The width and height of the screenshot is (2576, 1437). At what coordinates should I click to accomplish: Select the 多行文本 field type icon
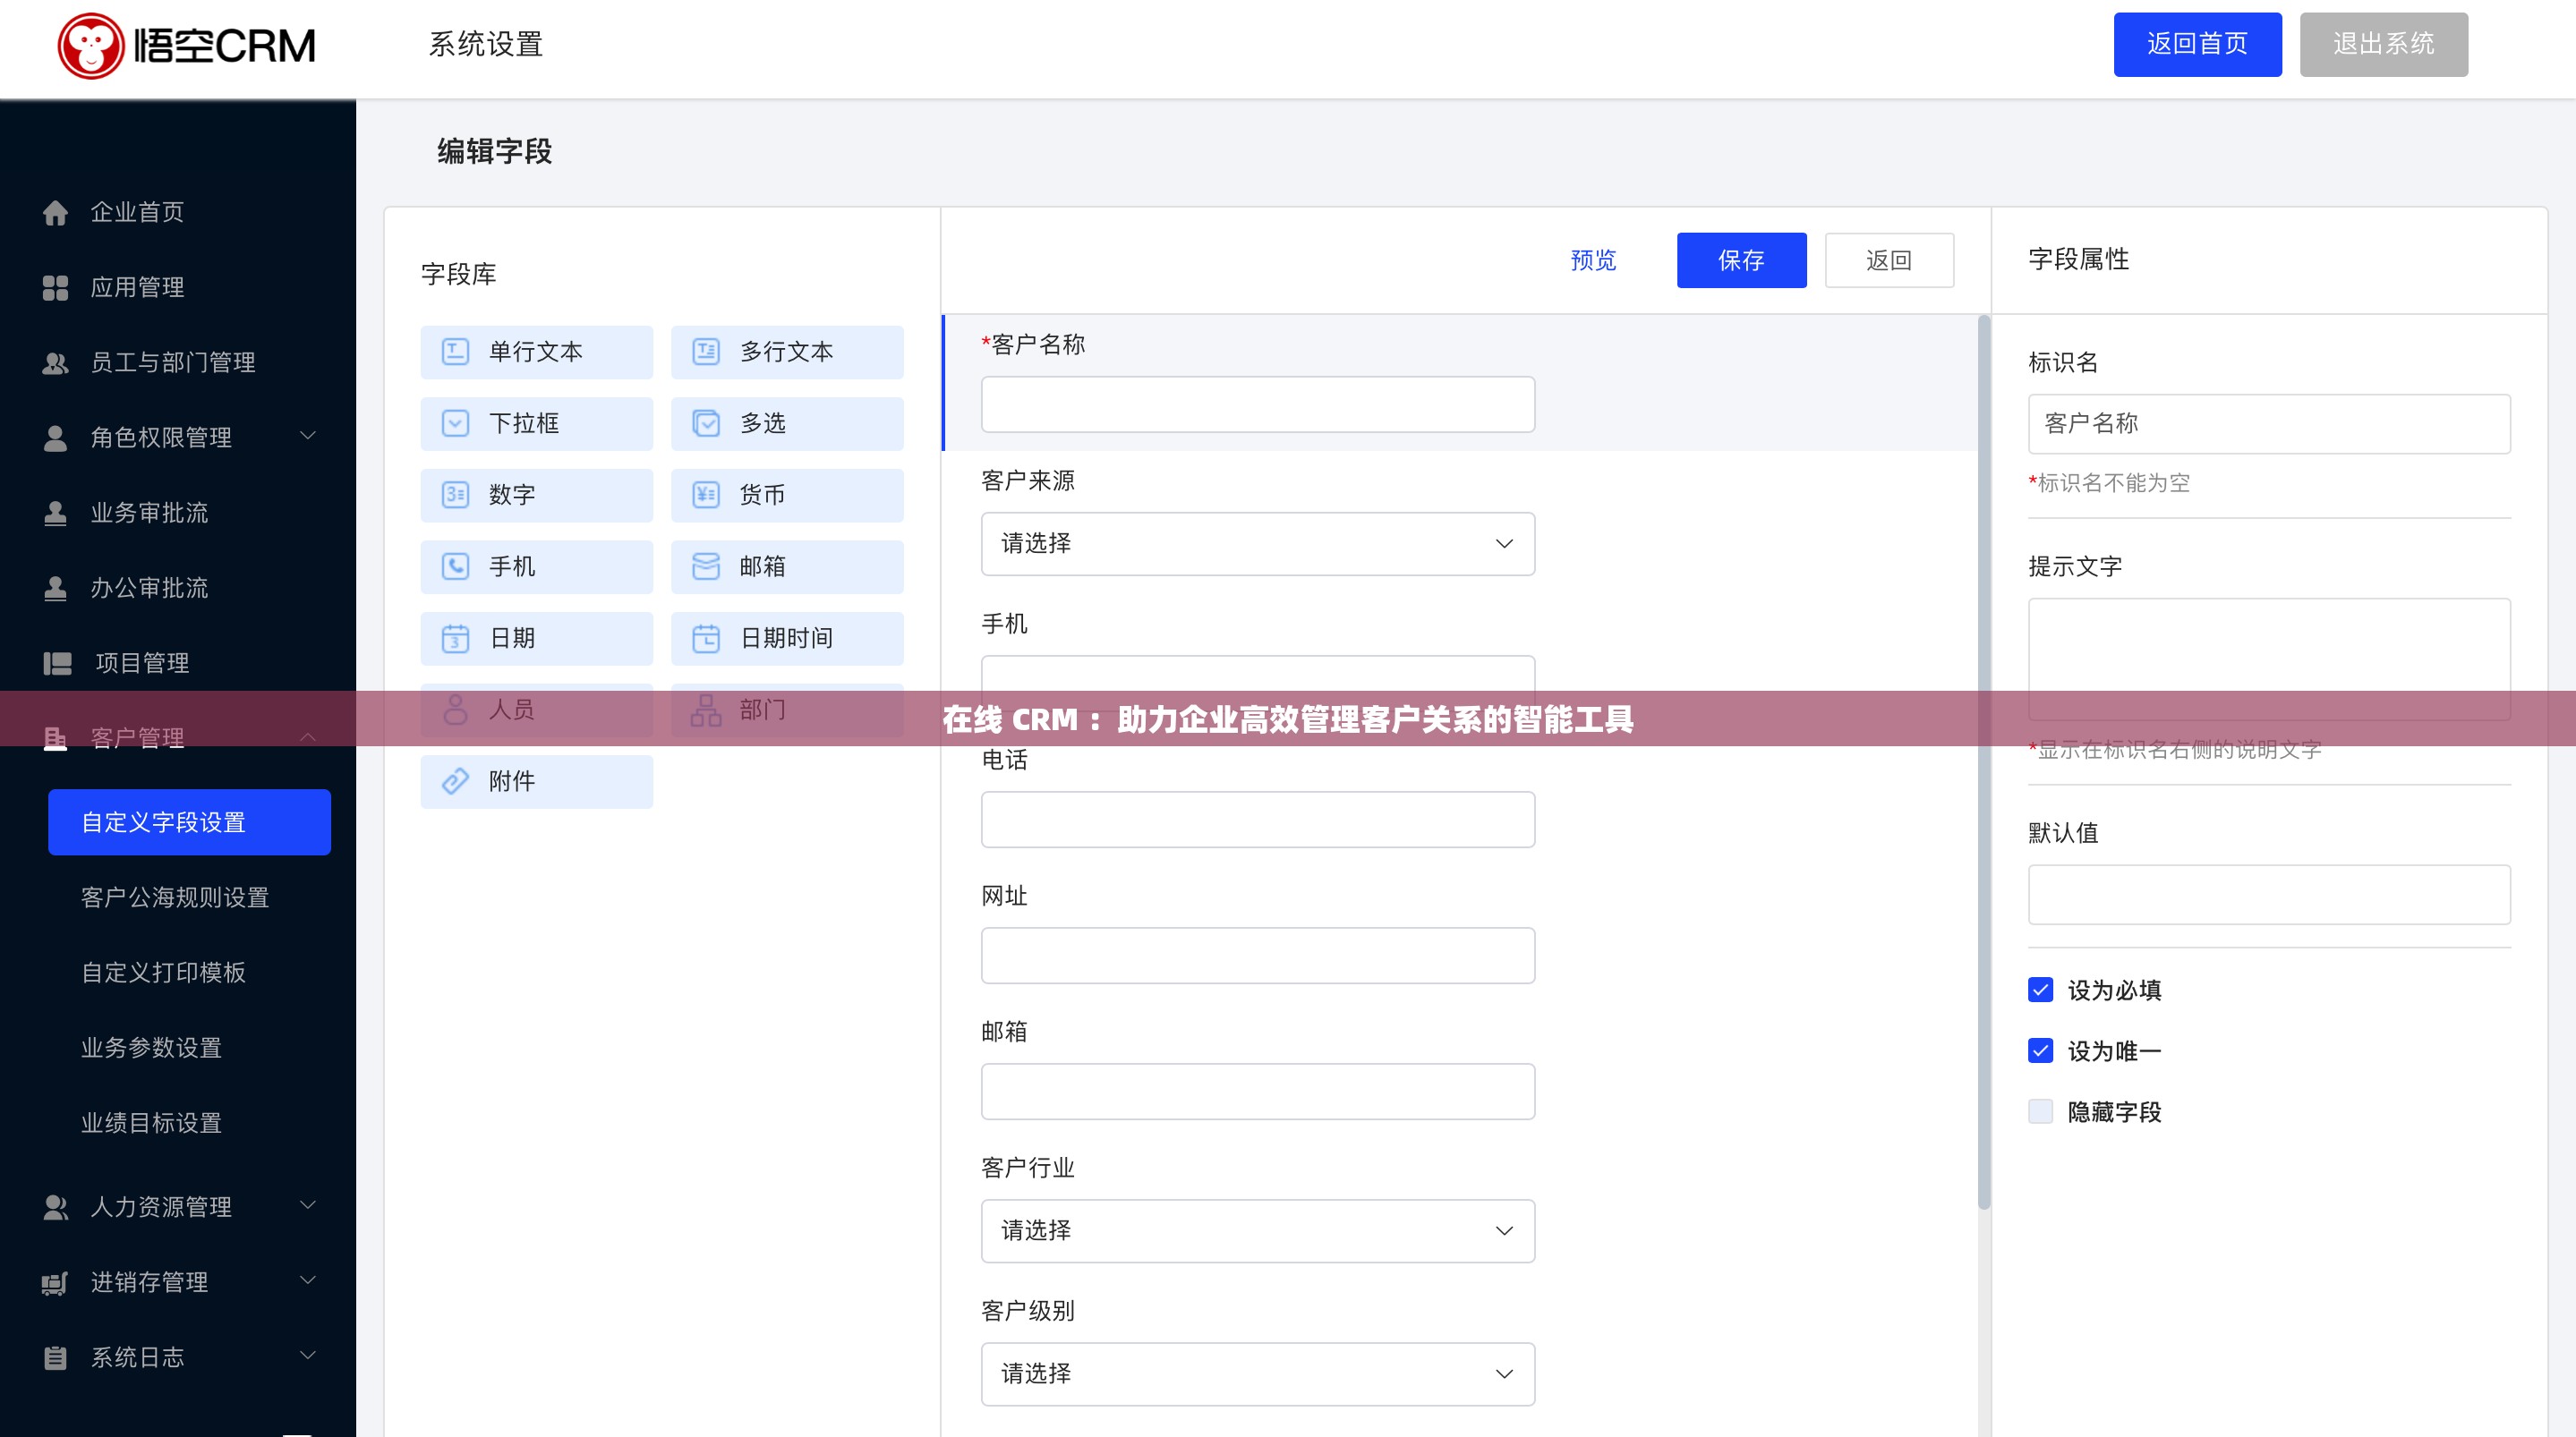(706, 351)
